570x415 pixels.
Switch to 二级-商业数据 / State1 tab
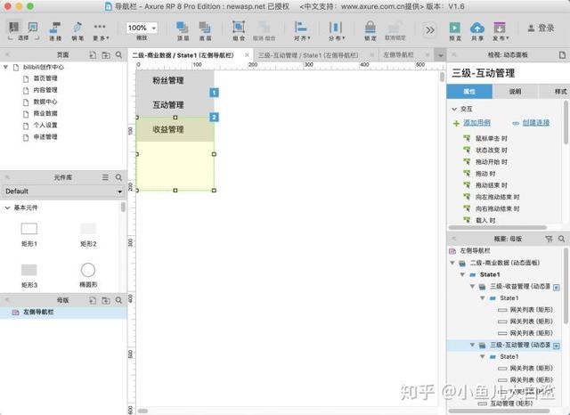183,55
